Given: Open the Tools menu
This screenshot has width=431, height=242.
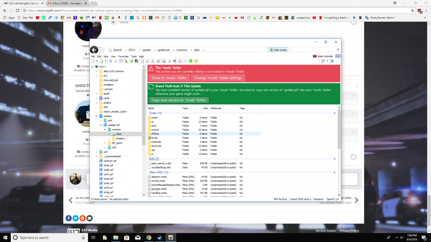Looking at the screenshot, I should click(x=134, y=56).
